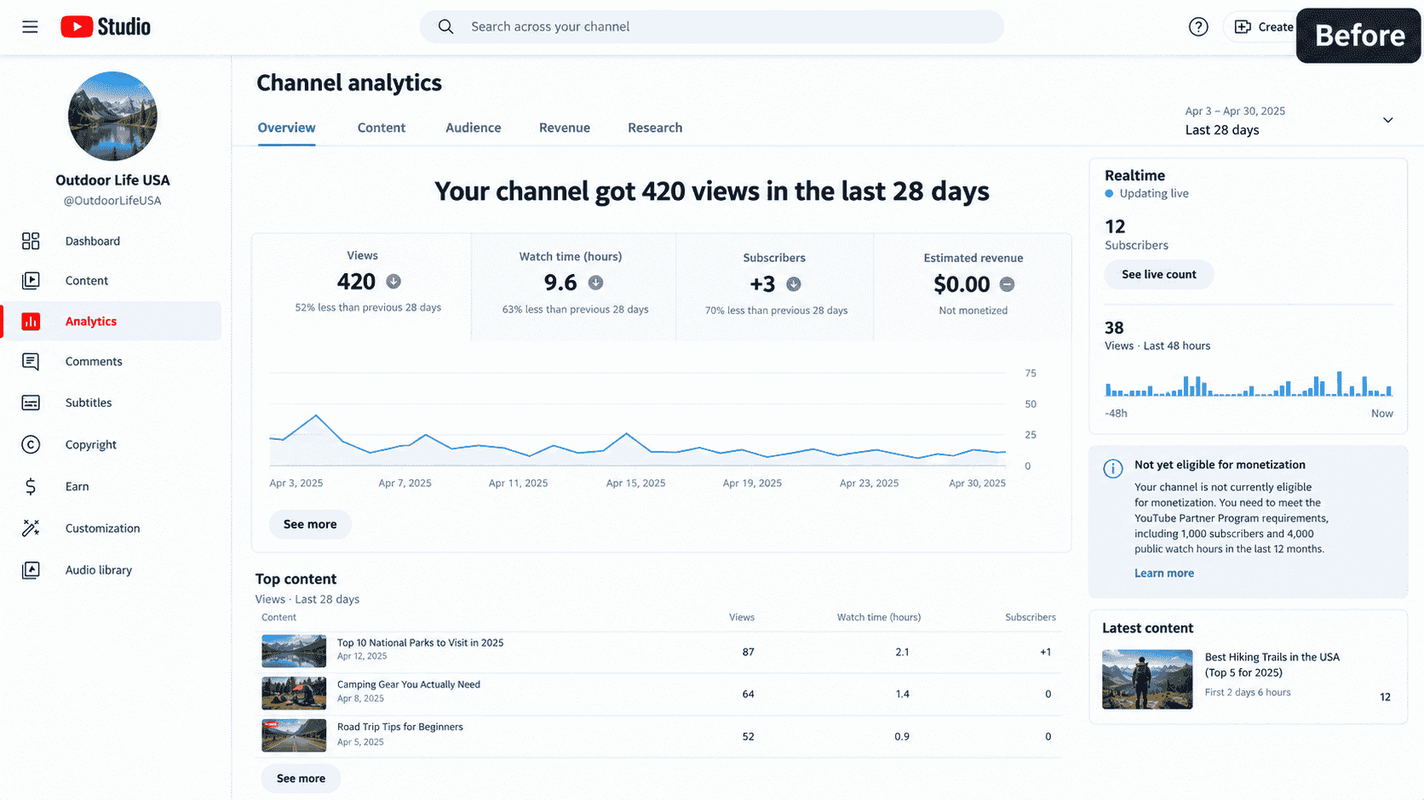Click the See live count button
The width and height of the screenshot is (1424, 800).
pos(1158,274)
